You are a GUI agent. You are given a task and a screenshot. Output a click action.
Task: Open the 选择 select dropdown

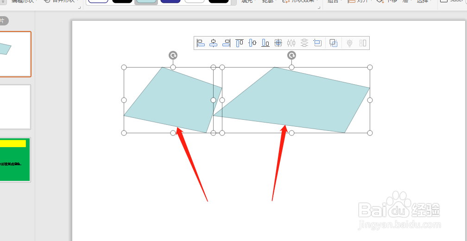[424, 1]
